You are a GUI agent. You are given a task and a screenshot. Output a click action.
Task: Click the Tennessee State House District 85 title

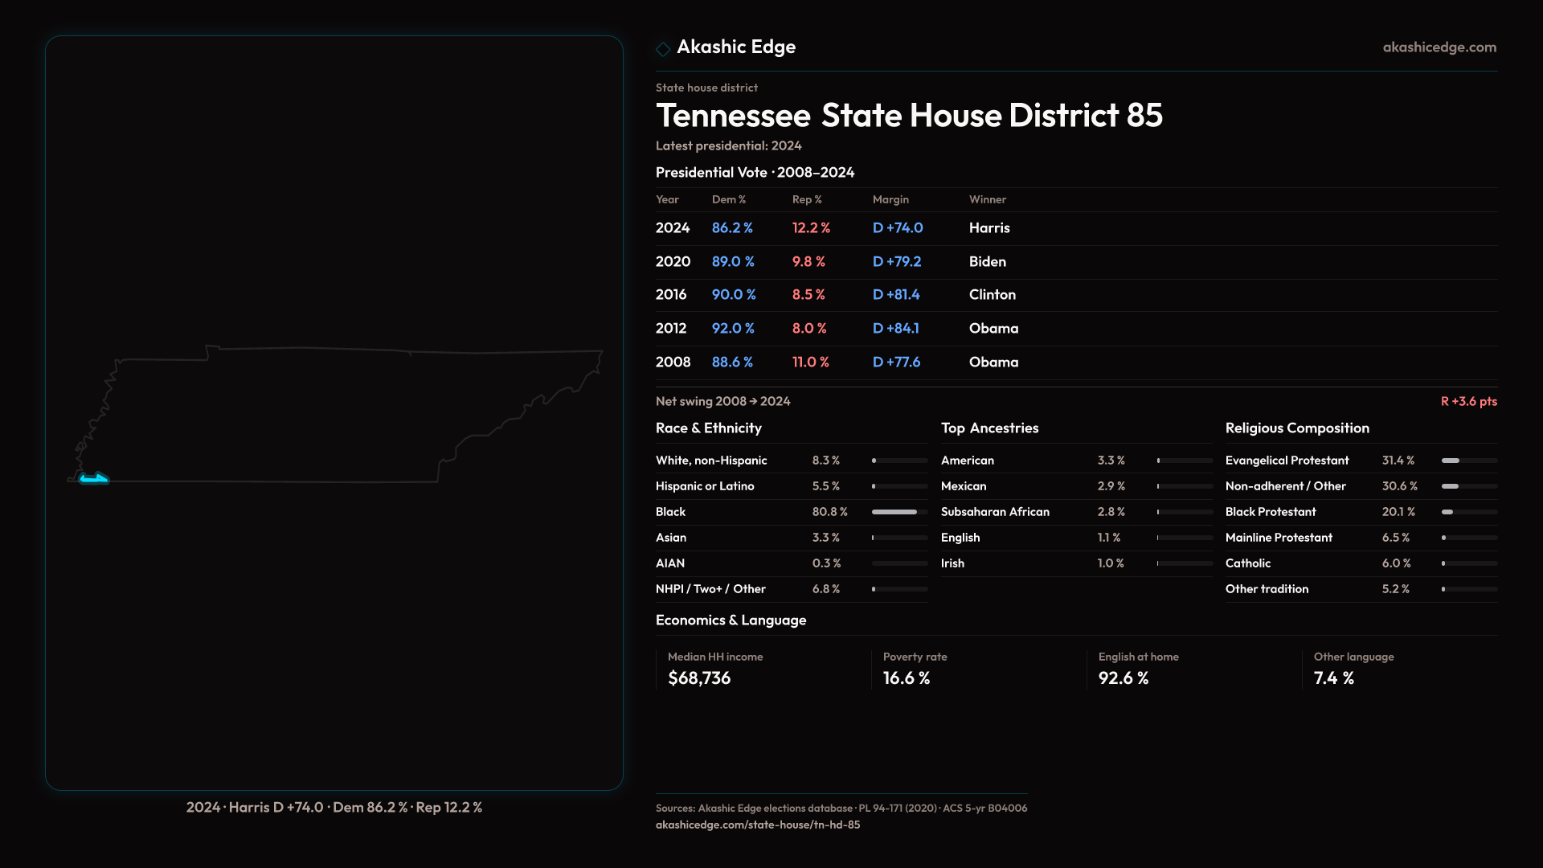908,116
